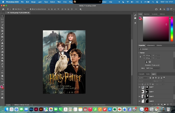175x113 pixels.
Task: Open Safari from the Dock
Action: 16,110
